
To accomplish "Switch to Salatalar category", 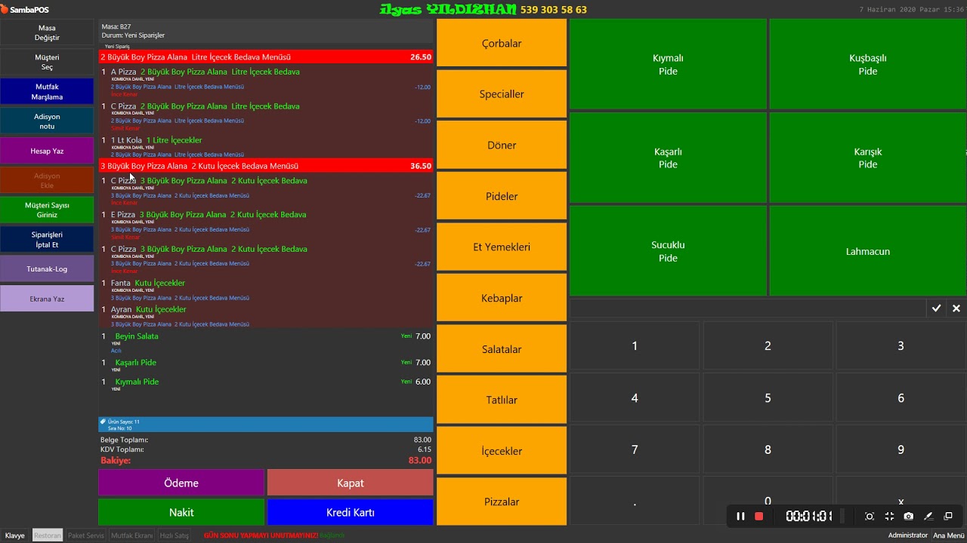I will 502,349.
